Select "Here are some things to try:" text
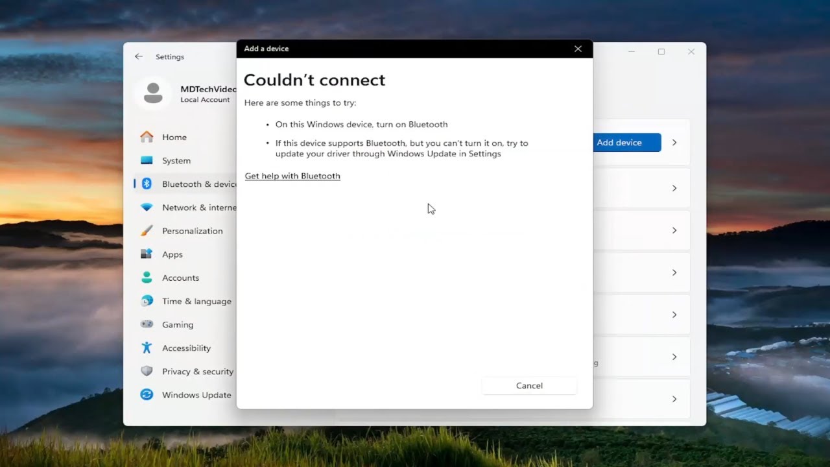Image resolution: width=830 pixels, height=467 pixels. (x=300, y=102)
